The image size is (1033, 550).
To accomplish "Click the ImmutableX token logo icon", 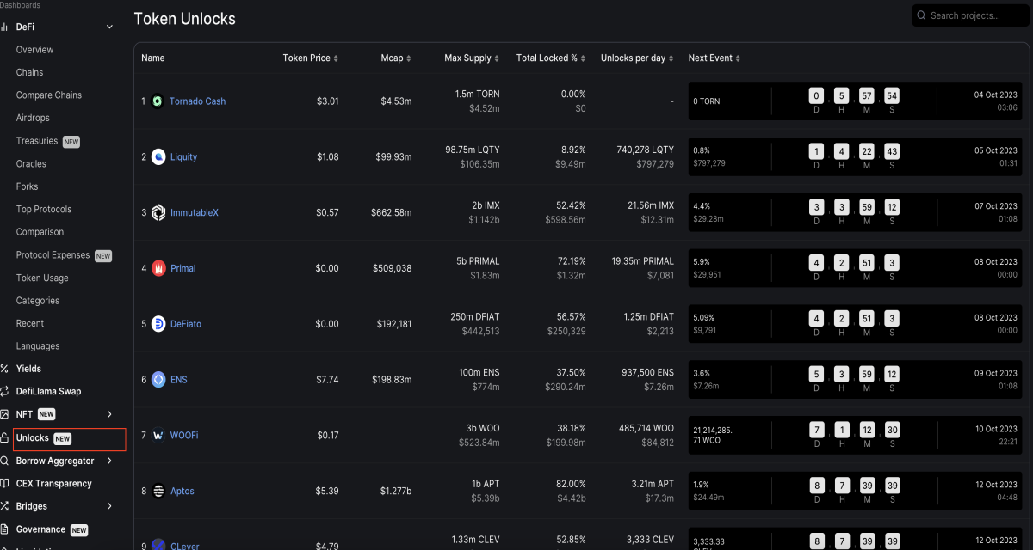I will 158,212.
